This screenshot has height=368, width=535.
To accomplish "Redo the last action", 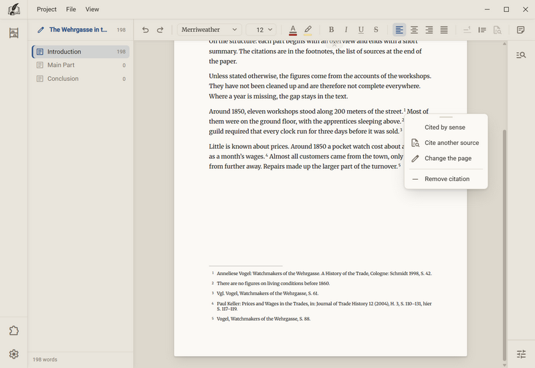I will [x=160, y=29].
